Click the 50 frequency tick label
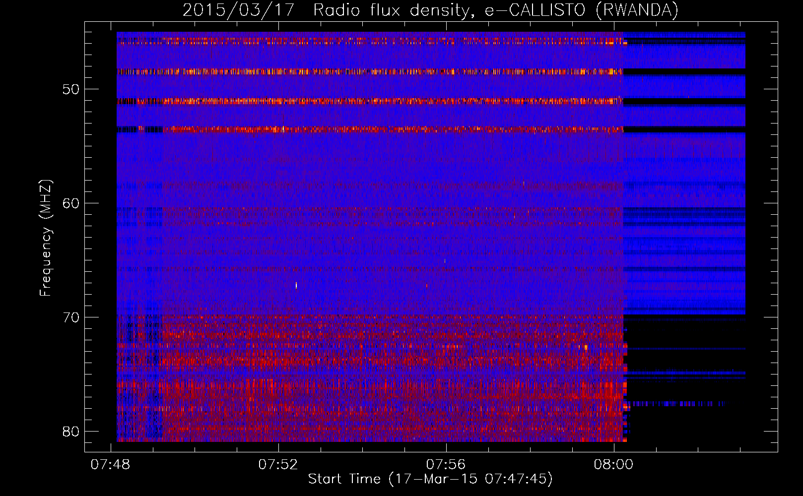 [x=71, y=90]
